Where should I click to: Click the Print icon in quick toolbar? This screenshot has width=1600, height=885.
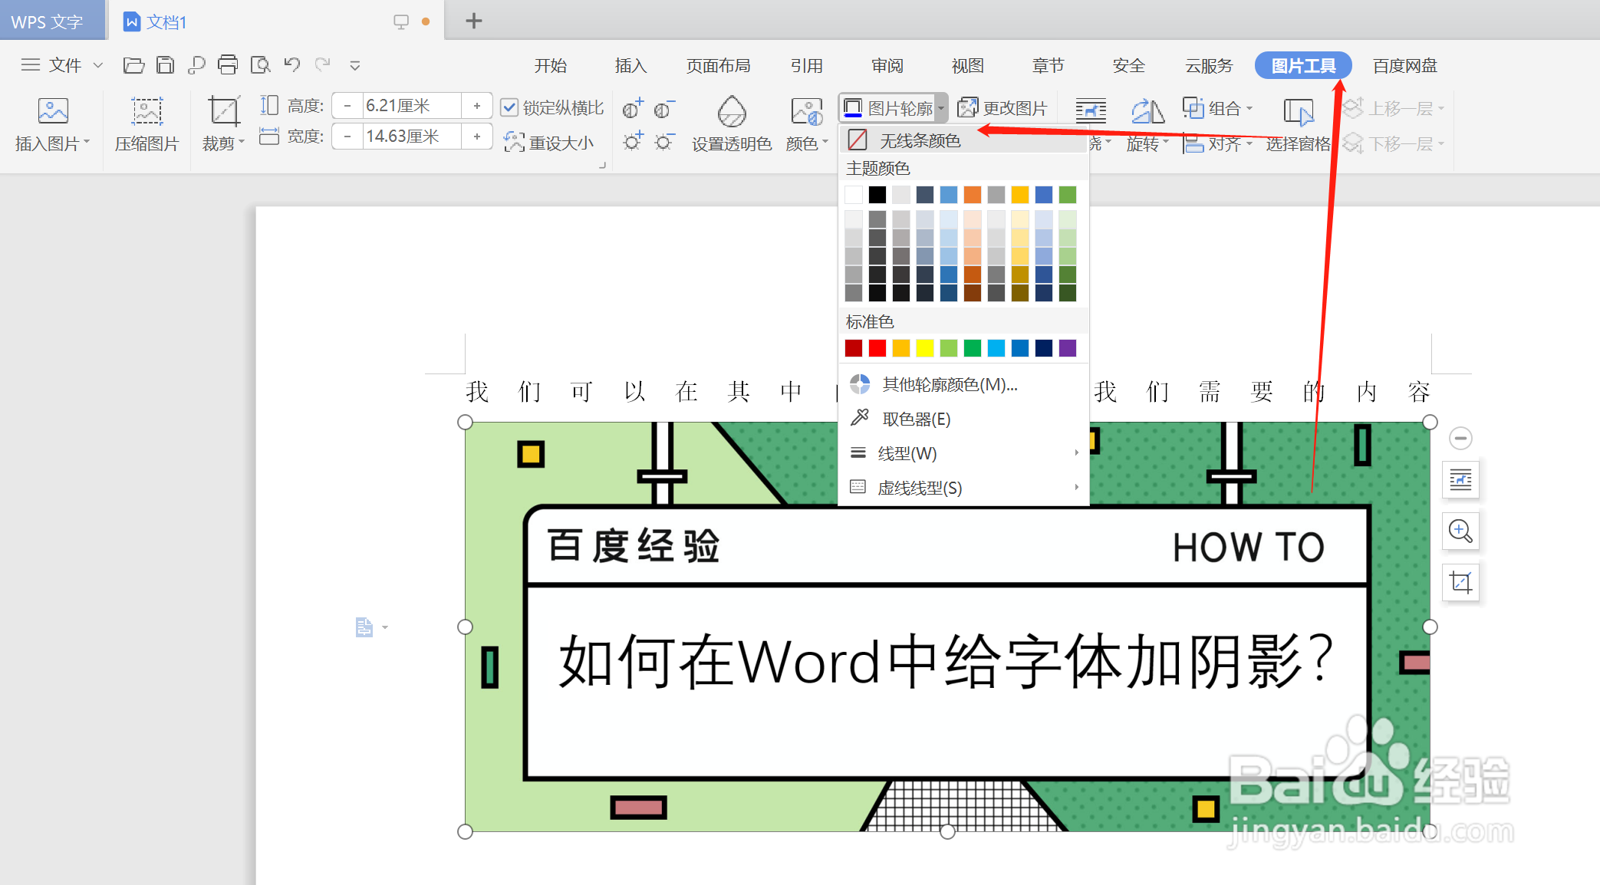coord(228,65)
